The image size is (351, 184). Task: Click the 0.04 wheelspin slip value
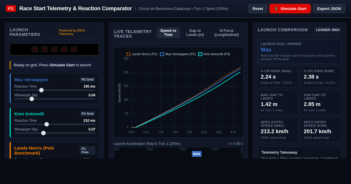click(92, 95)
